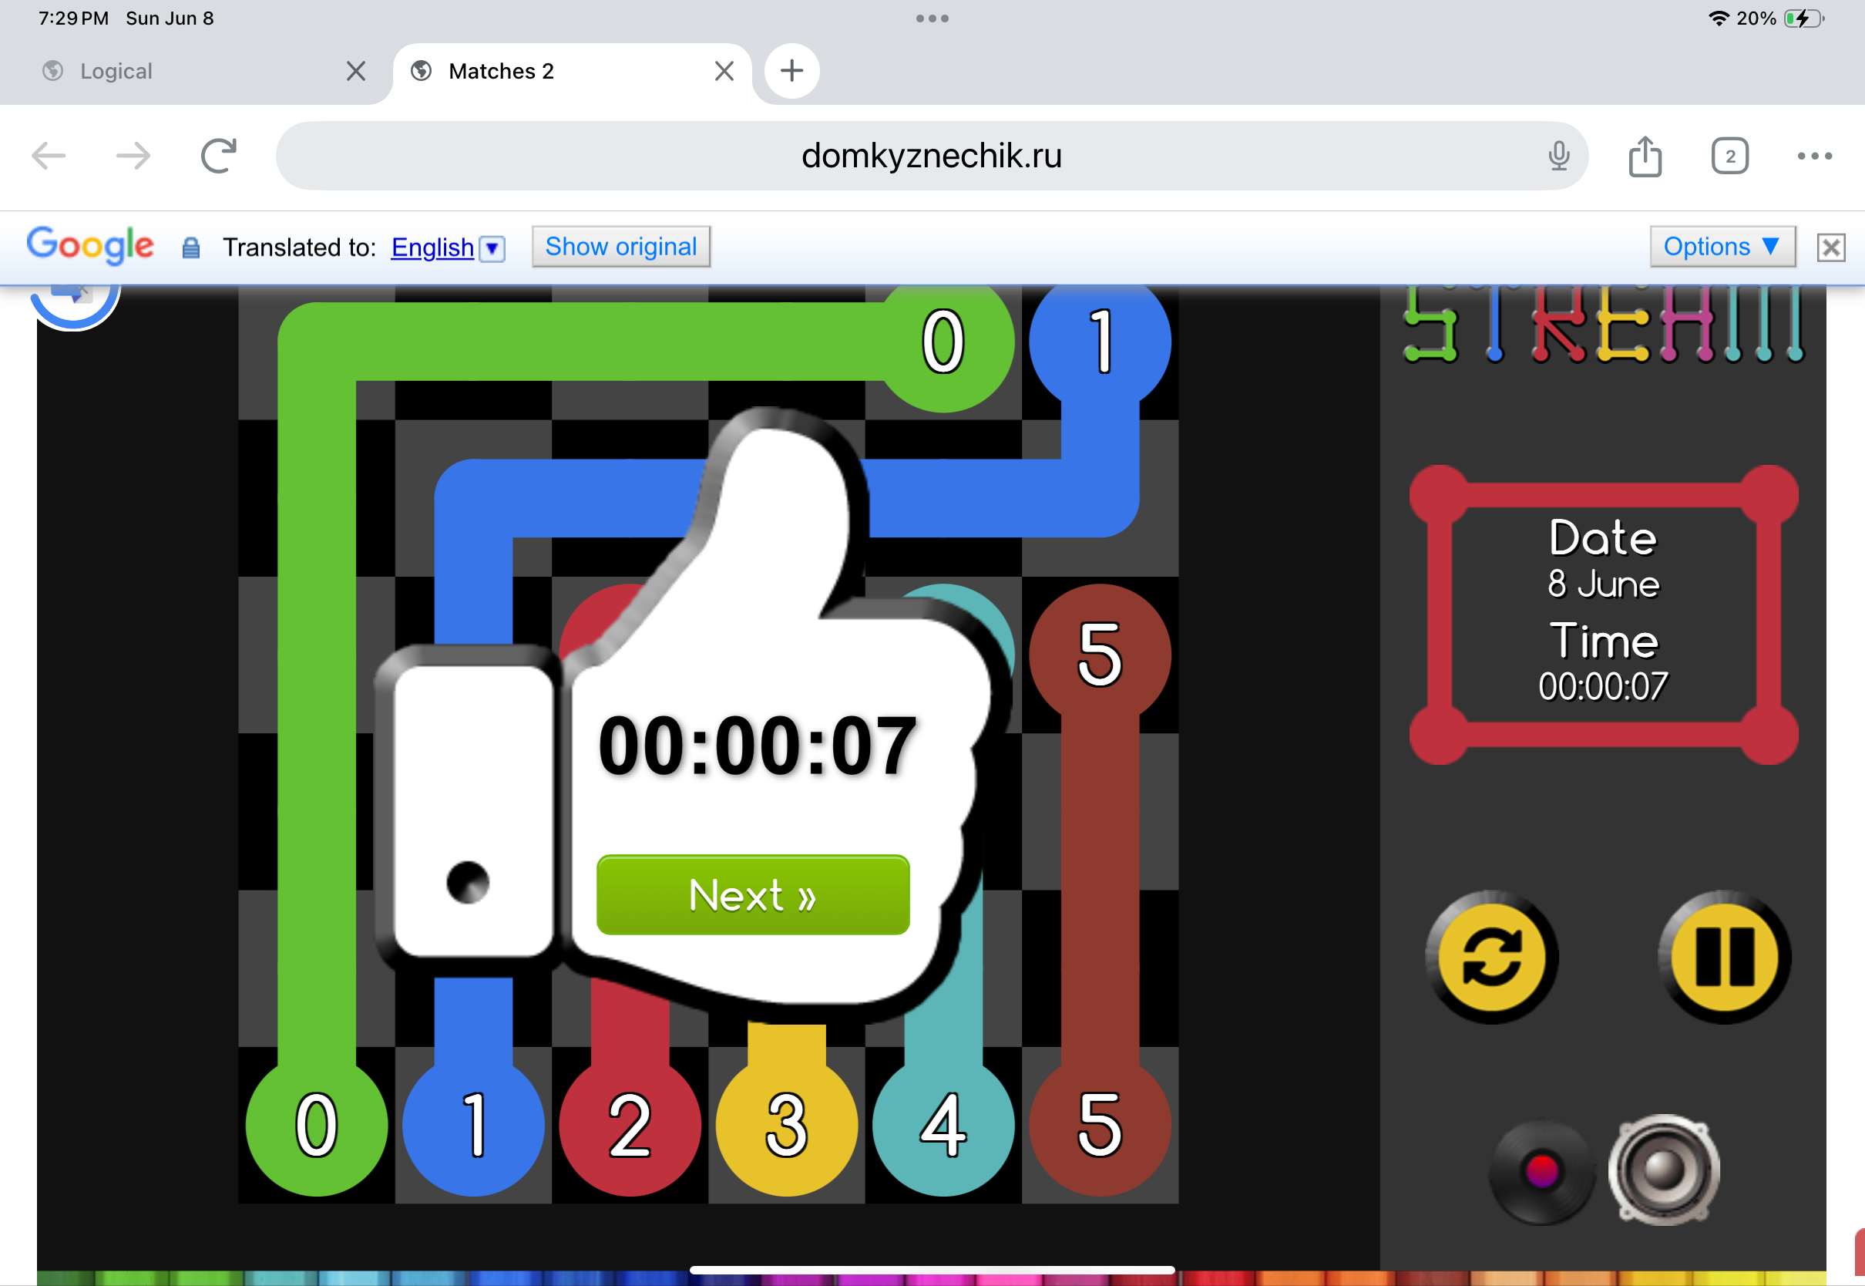
Task: Tap the brown 5 node in the middle row
Action: click(1100, 655)
